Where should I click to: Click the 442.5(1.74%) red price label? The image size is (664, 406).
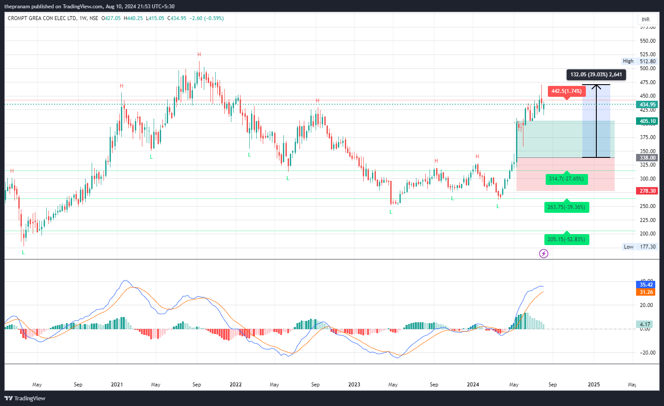click(567, 91)
